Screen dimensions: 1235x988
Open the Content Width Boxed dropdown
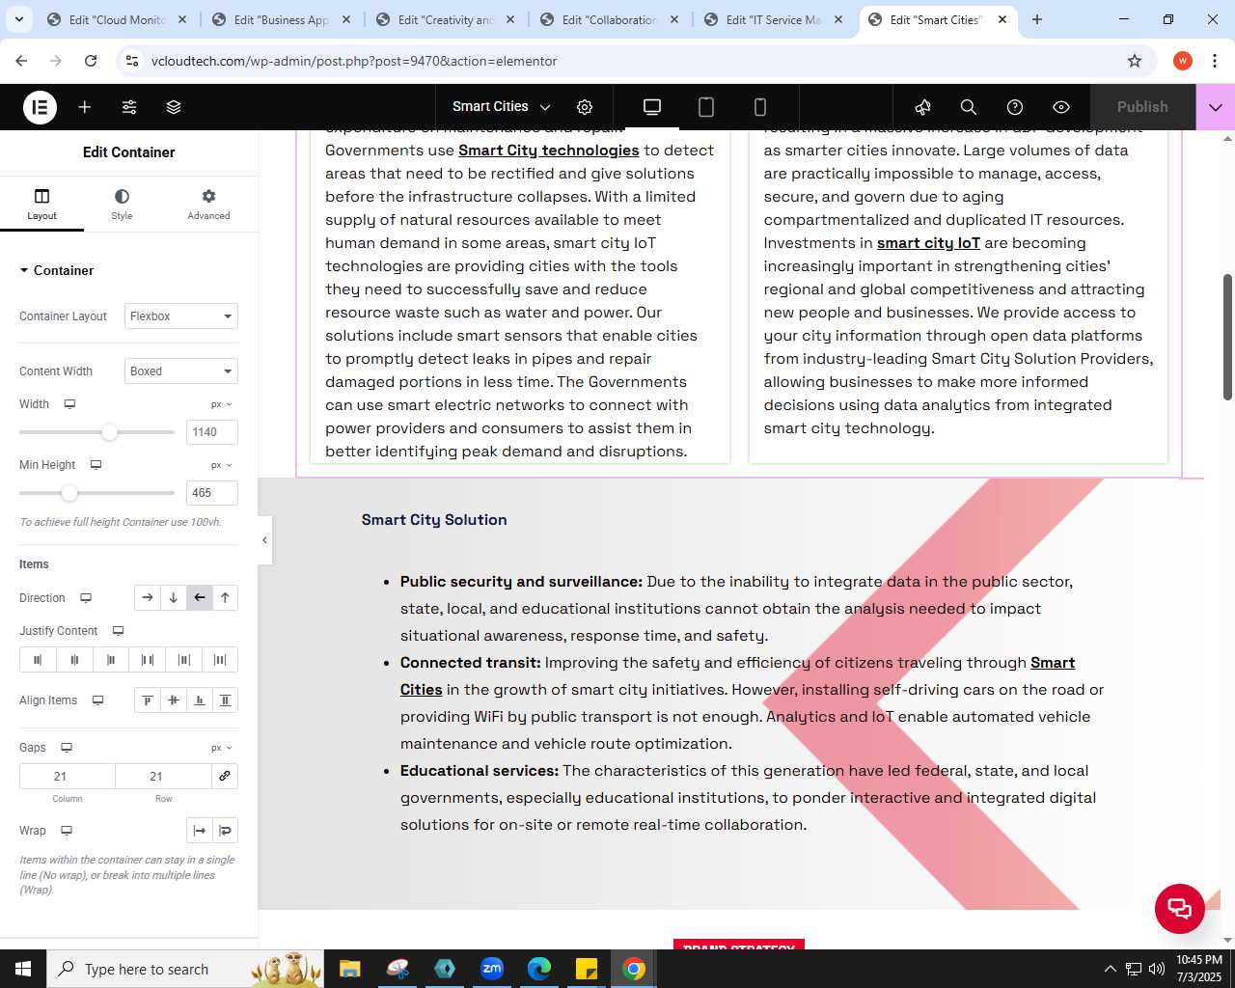point(181,371)
